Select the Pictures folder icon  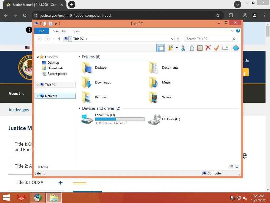tap(87, 97)
